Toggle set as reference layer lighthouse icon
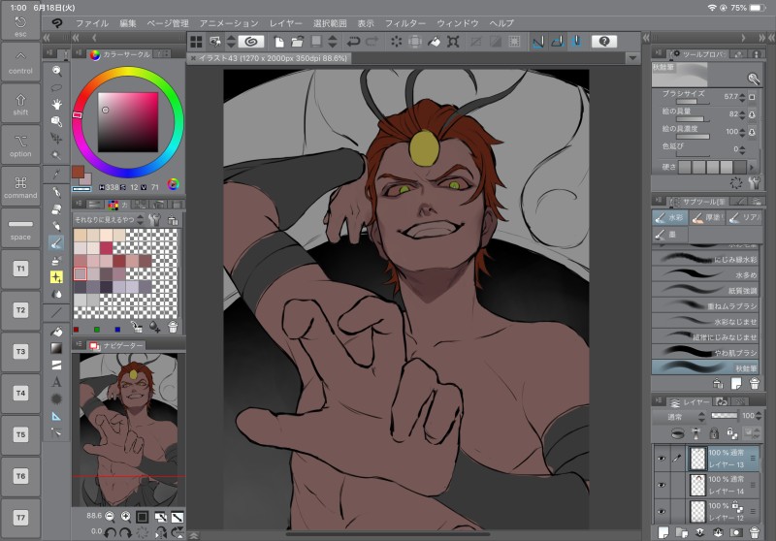Image resolution: width=776 pixels, height=541 pixels. pos(695,433)
